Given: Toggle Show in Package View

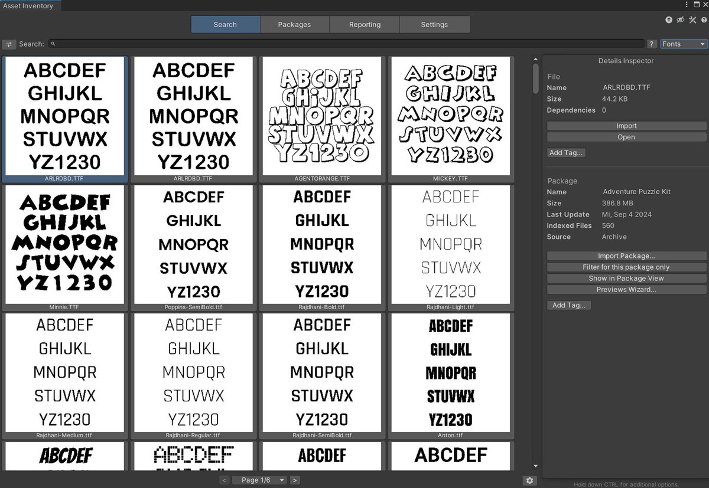Looking at the screenshot, I should [x=626, y=278].
